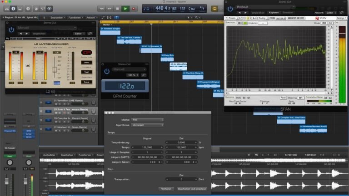
Task: Toggle power of the BPM Counter plugin
Action: coord(107,71)
